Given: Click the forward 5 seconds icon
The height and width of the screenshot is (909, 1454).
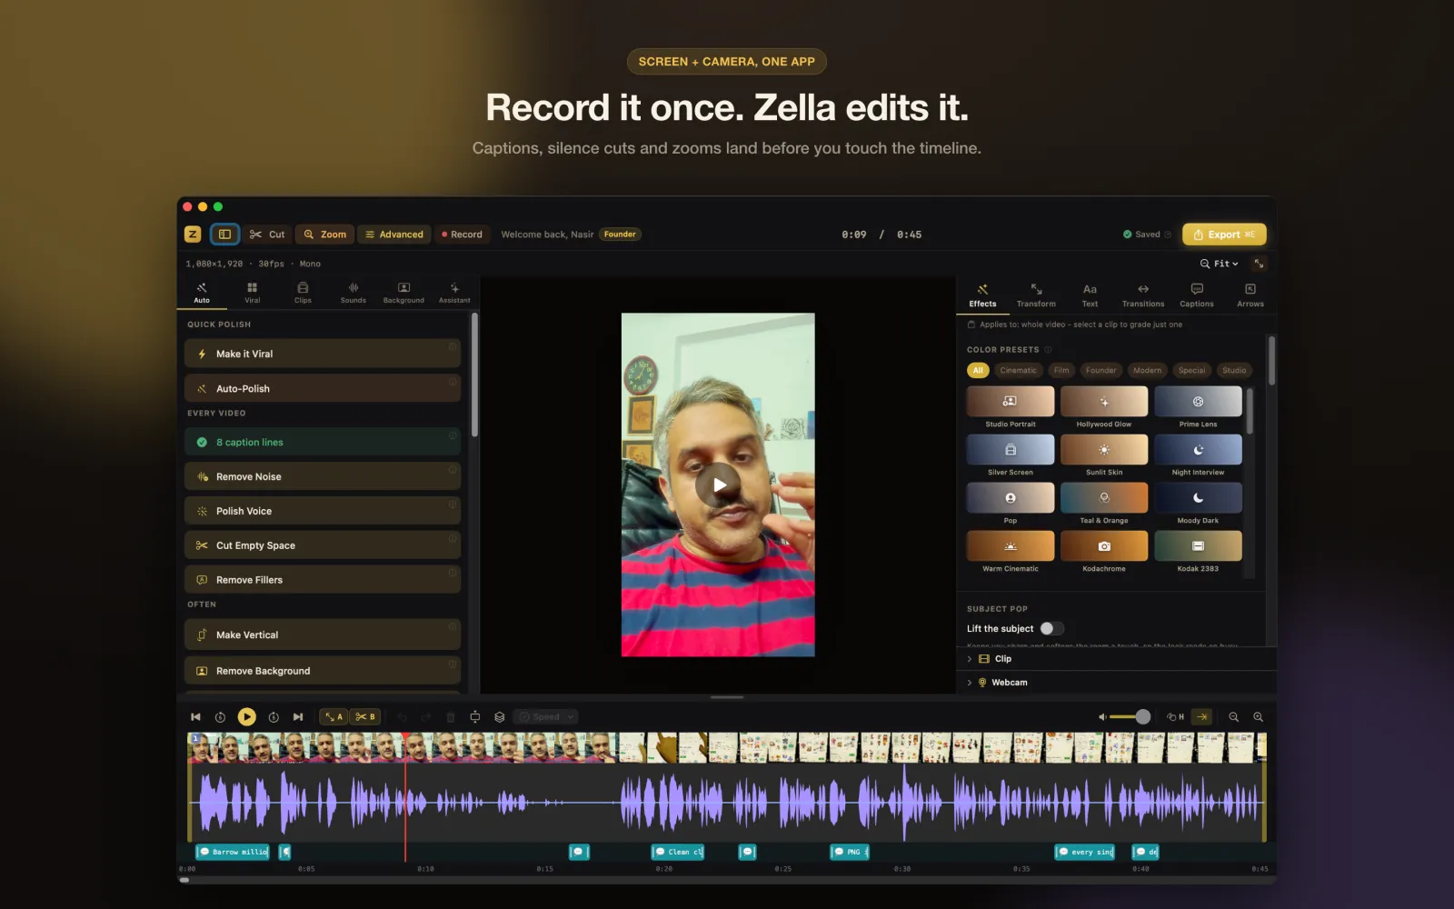Looking at the screenshot, I should pos(274,717).
